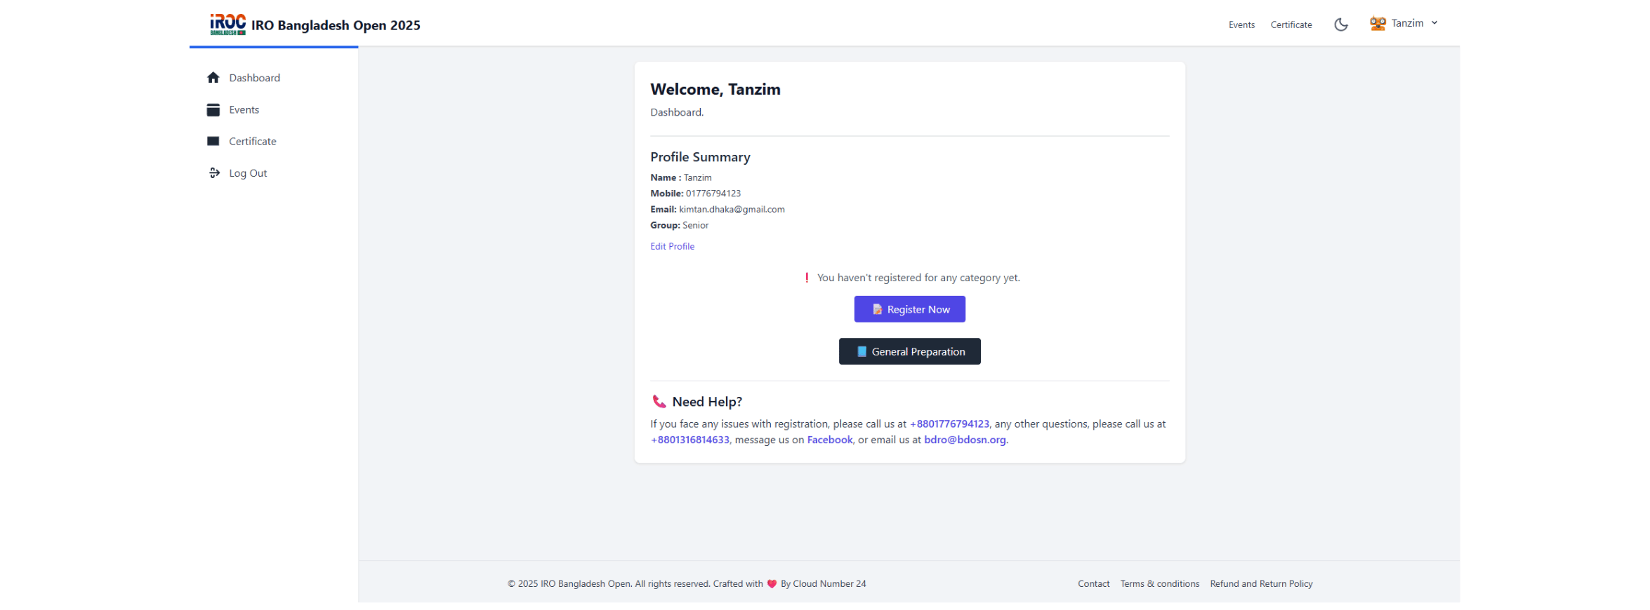The image size is (1650, 610).
Task: Click the bdro@bdosn.org email link
Action: coord(965,440)
